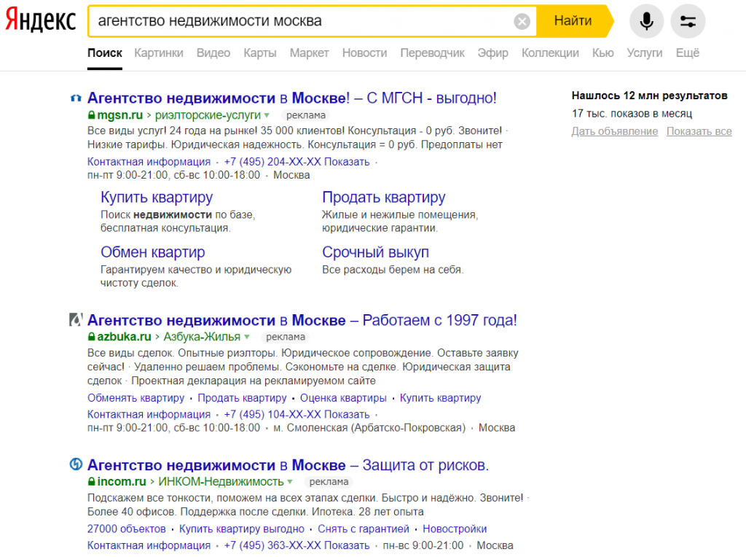Activate voice search microphone icon
This screenshot has width=746, height=557.
[646, 21]
